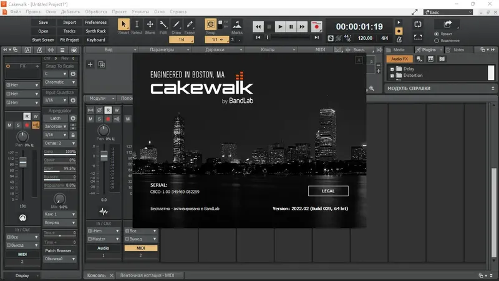Click the Import button
Image resolution: width=499 pixels, height=281 pixels.
pos(69,22)
